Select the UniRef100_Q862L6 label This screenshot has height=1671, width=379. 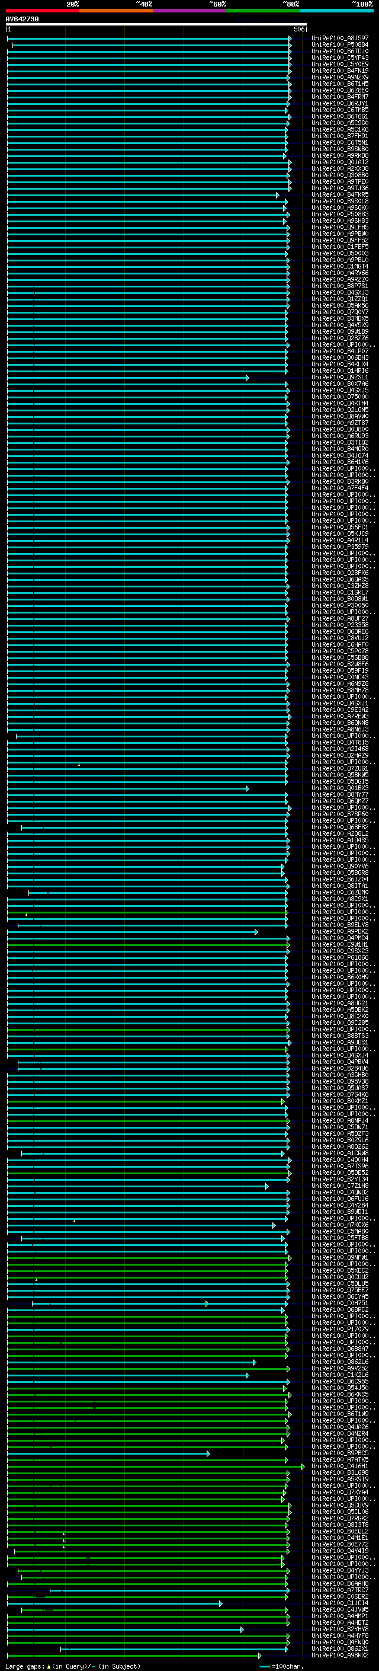click(x=340, y=1362)
